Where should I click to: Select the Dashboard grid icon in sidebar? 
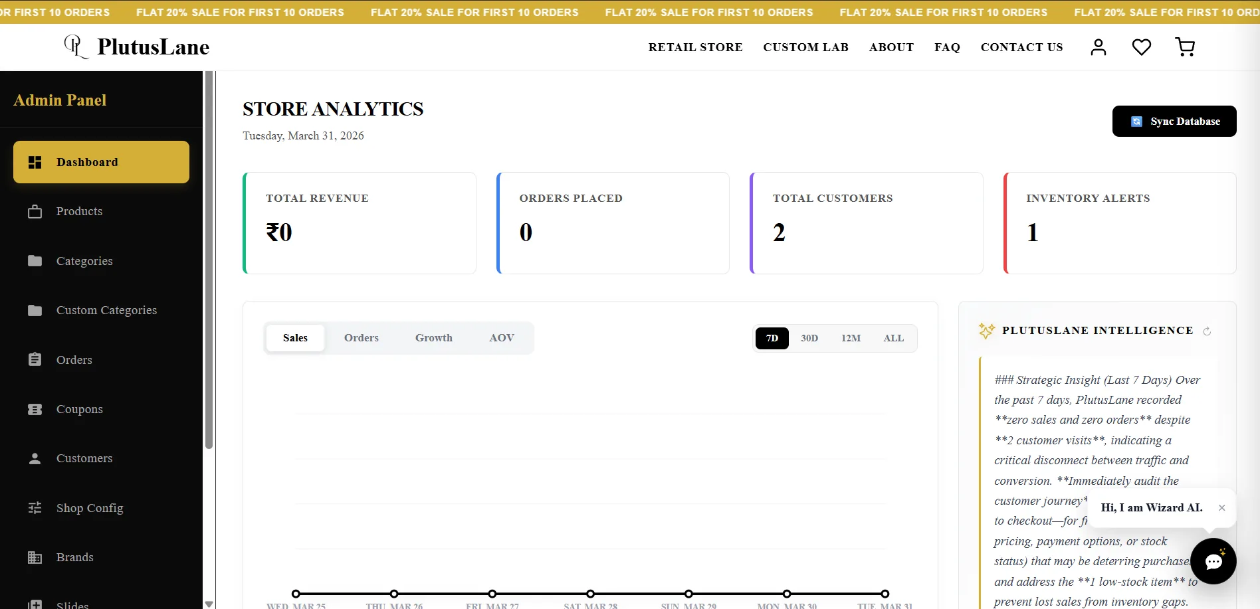pyautogui.click(x=35, y=161)
